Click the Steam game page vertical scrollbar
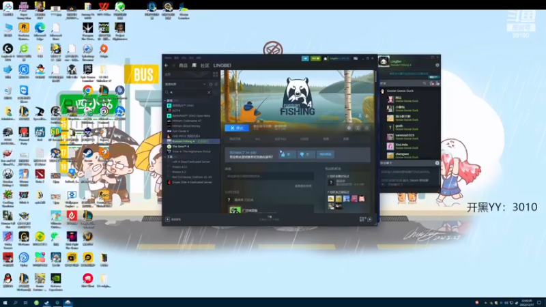The image size is (546, 307). click(x=375, y=76)
